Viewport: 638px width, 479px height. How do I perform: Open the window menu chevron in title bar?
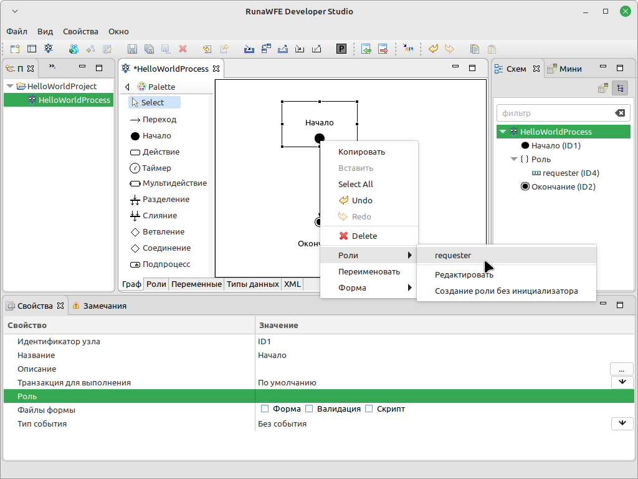15,11
